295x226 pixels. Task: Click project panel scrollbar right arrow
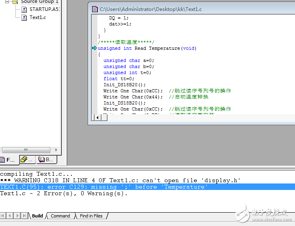coord(56,150)
